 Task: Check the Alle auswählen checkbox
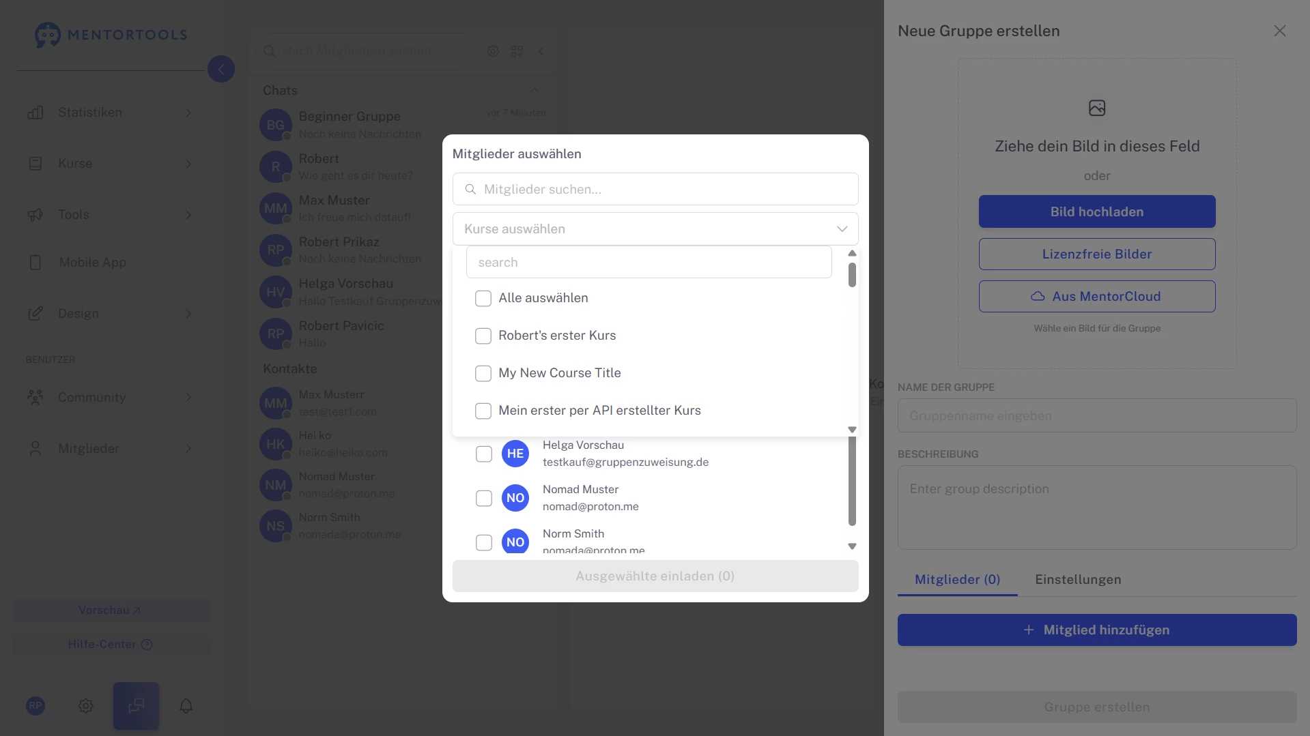tap(483, 298)
